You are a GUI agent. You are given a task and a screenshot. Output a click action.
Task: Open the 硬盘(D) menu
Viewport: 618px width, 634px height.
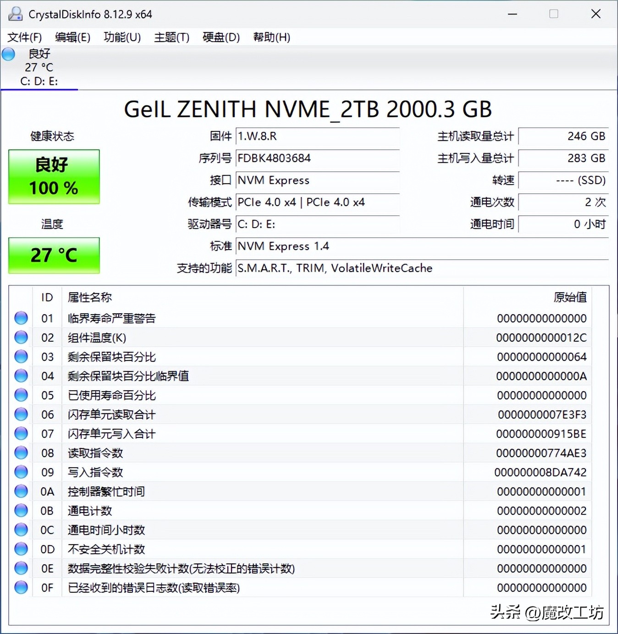[x=221, y=37]
